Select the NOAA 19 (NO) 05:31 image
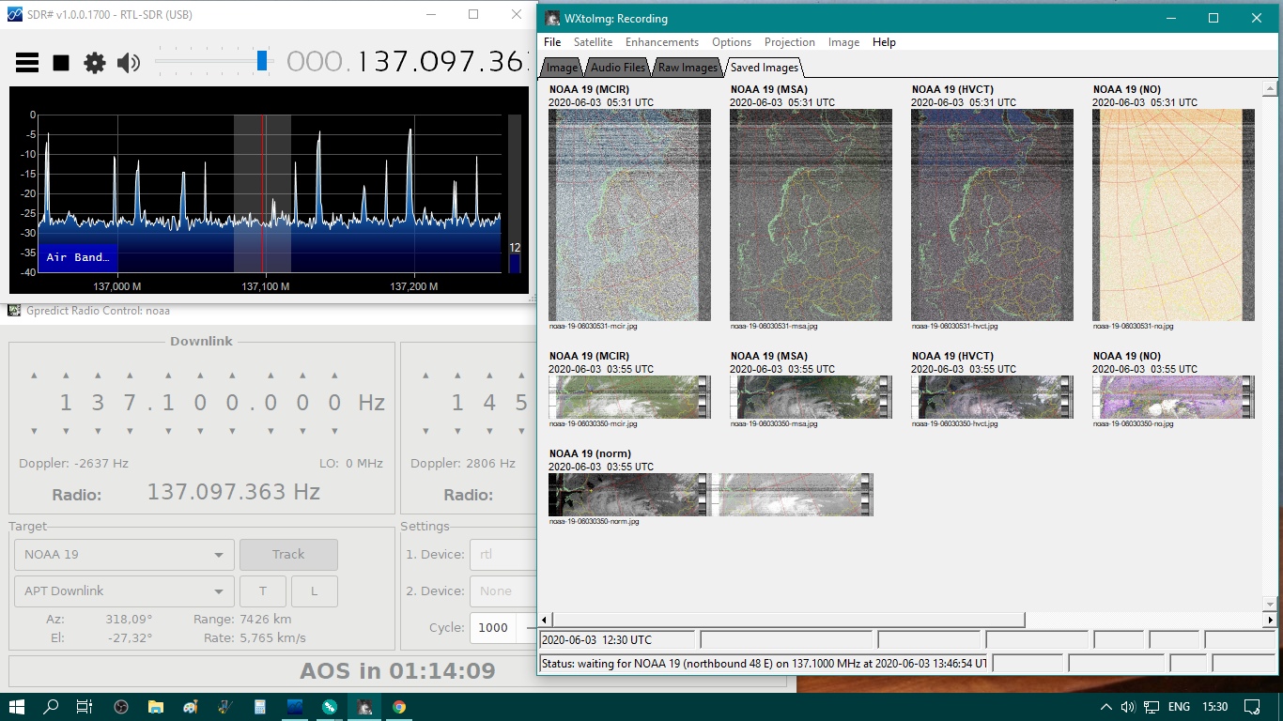The width and height of the screenshot is (1283, 721). tap(1173, 215)
